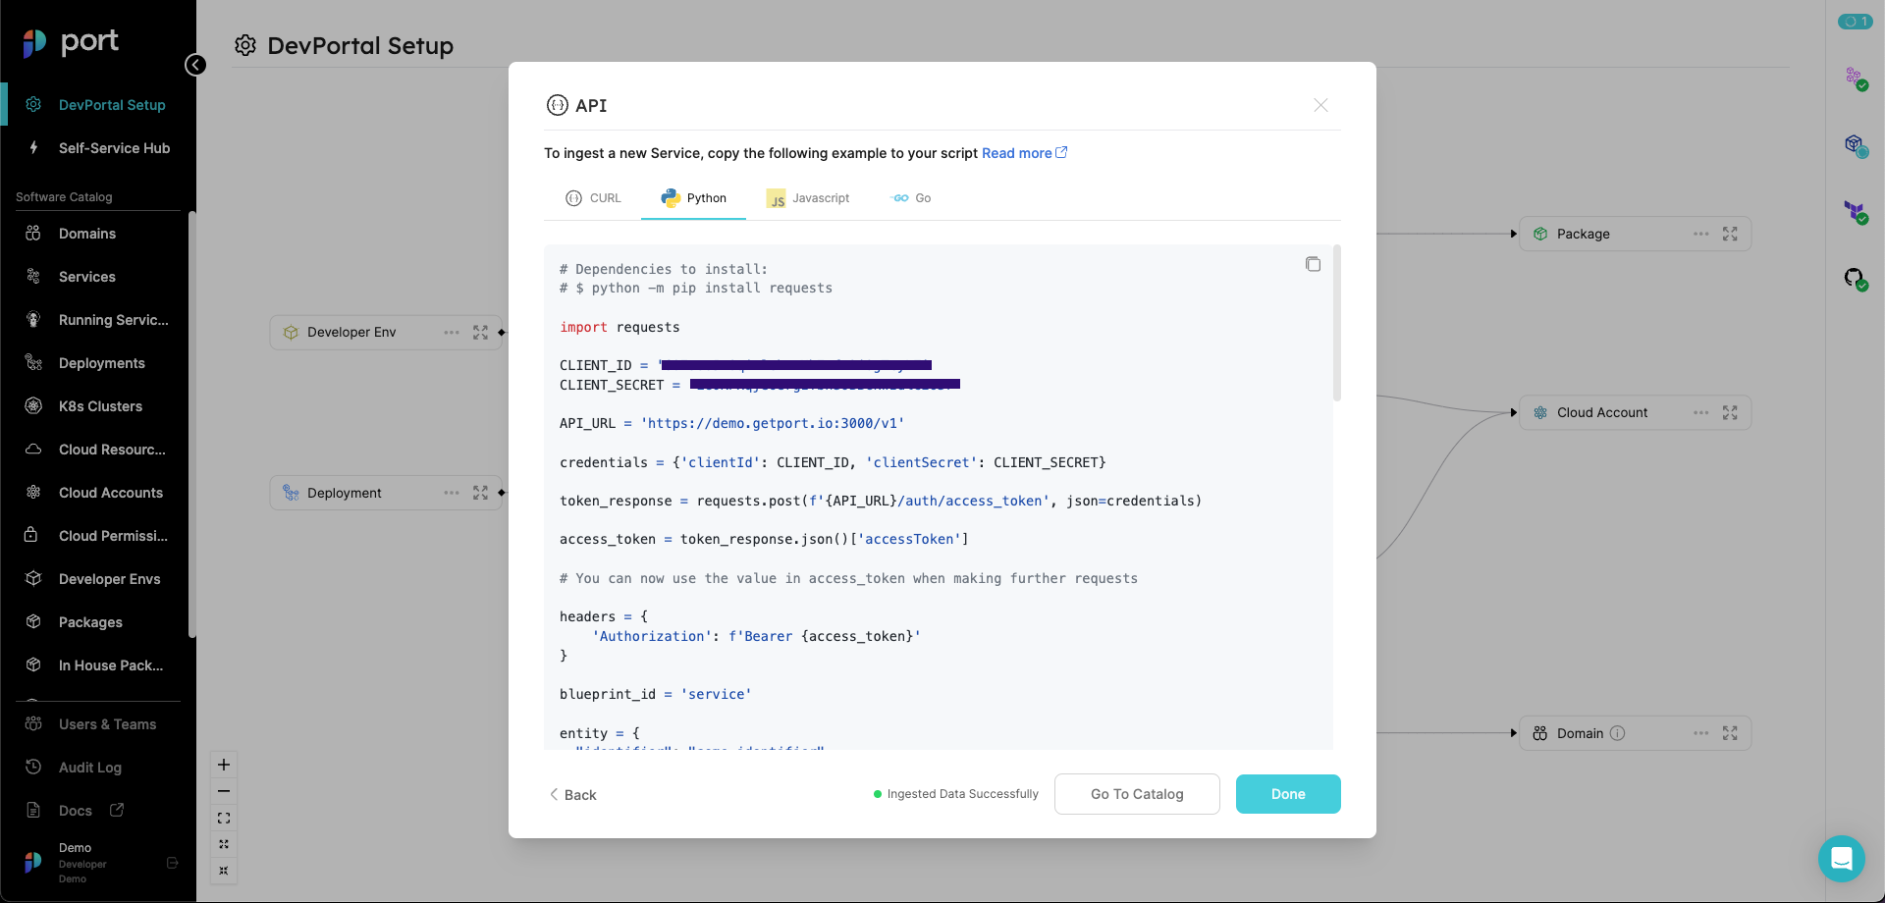1885x903 pixels.
Task: Click the Ingested Data Successfully status
Action: pyautogui.click(x=956, y=794)
